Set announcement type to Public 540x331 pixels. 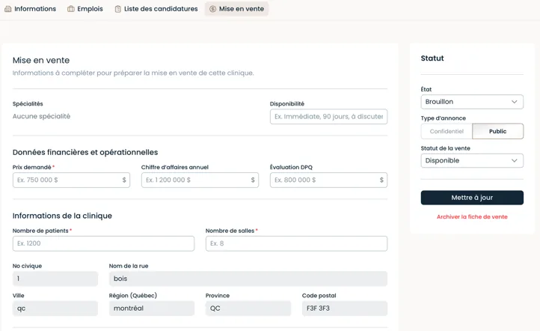pos(497,131)
